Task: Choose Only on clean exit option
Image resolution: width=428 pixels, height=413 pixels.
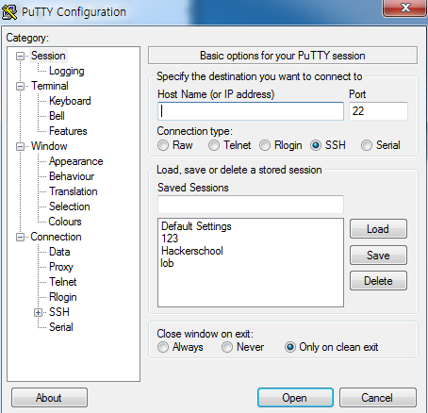Action: 290,347
